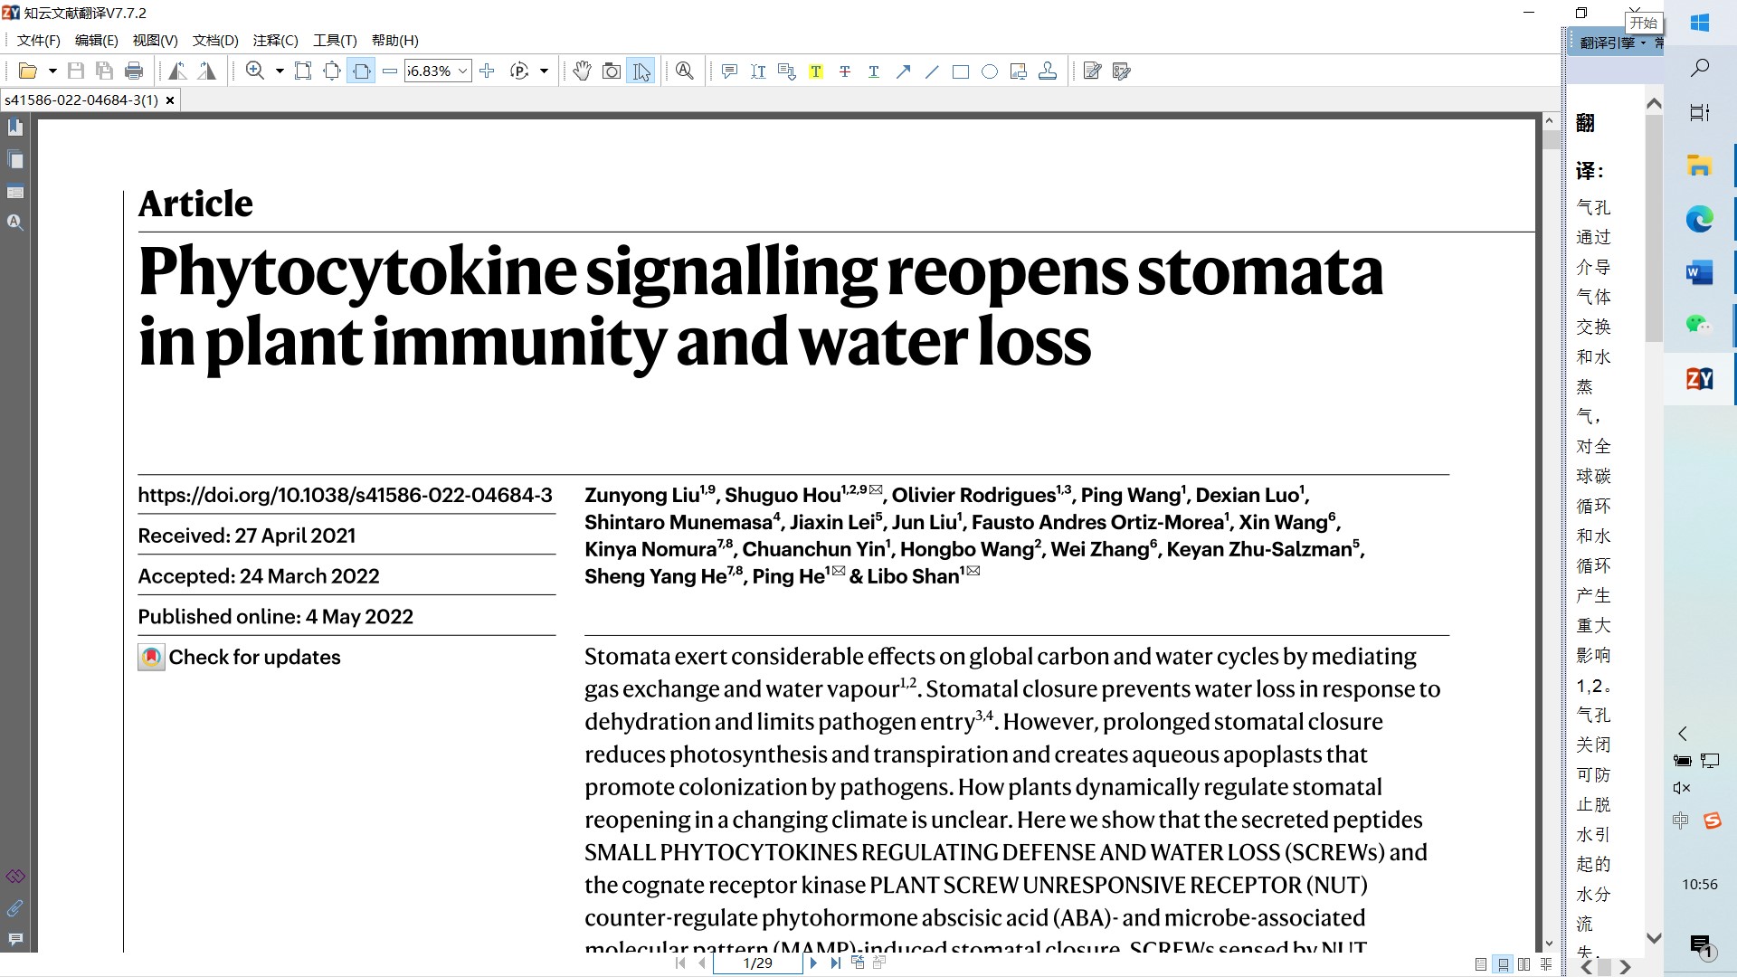Select the yellow highlight text tool
This screenshot has width=1737, height=977.
(816, 71)
